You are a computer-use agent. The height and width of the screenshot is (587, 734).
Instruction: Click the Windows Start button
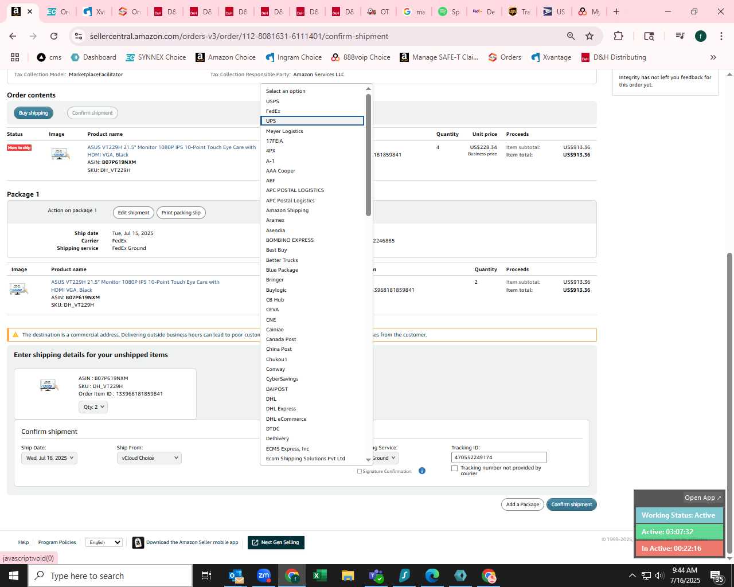(14, 576)
